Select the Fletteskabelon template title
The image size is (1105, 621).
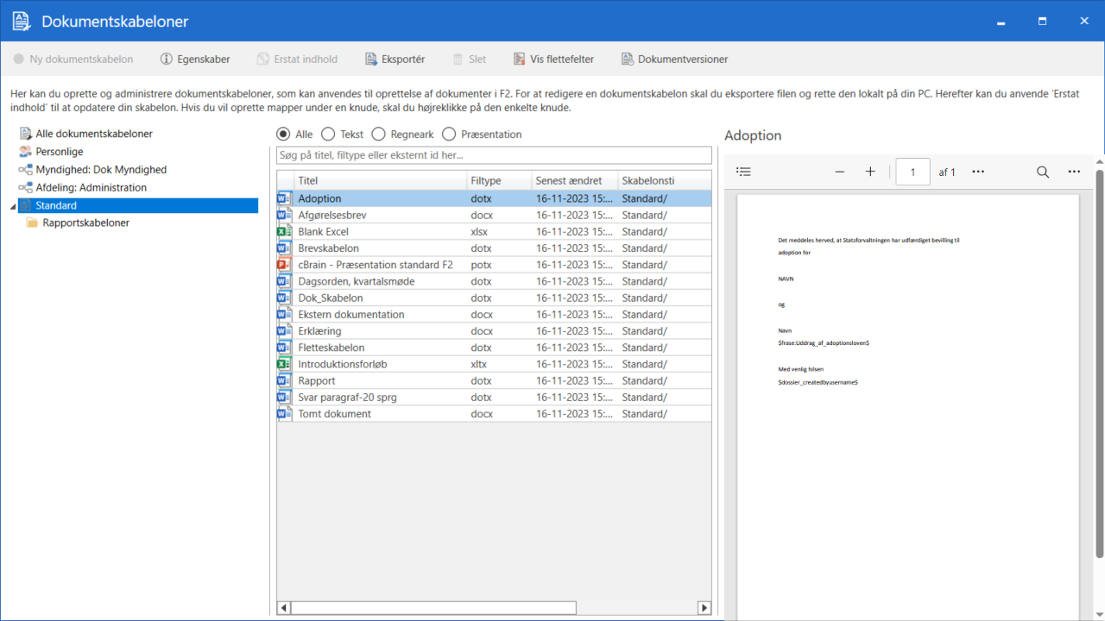coord(331,348)
